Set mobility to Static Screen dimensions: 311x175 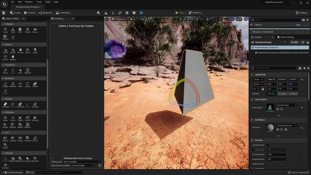272,94
